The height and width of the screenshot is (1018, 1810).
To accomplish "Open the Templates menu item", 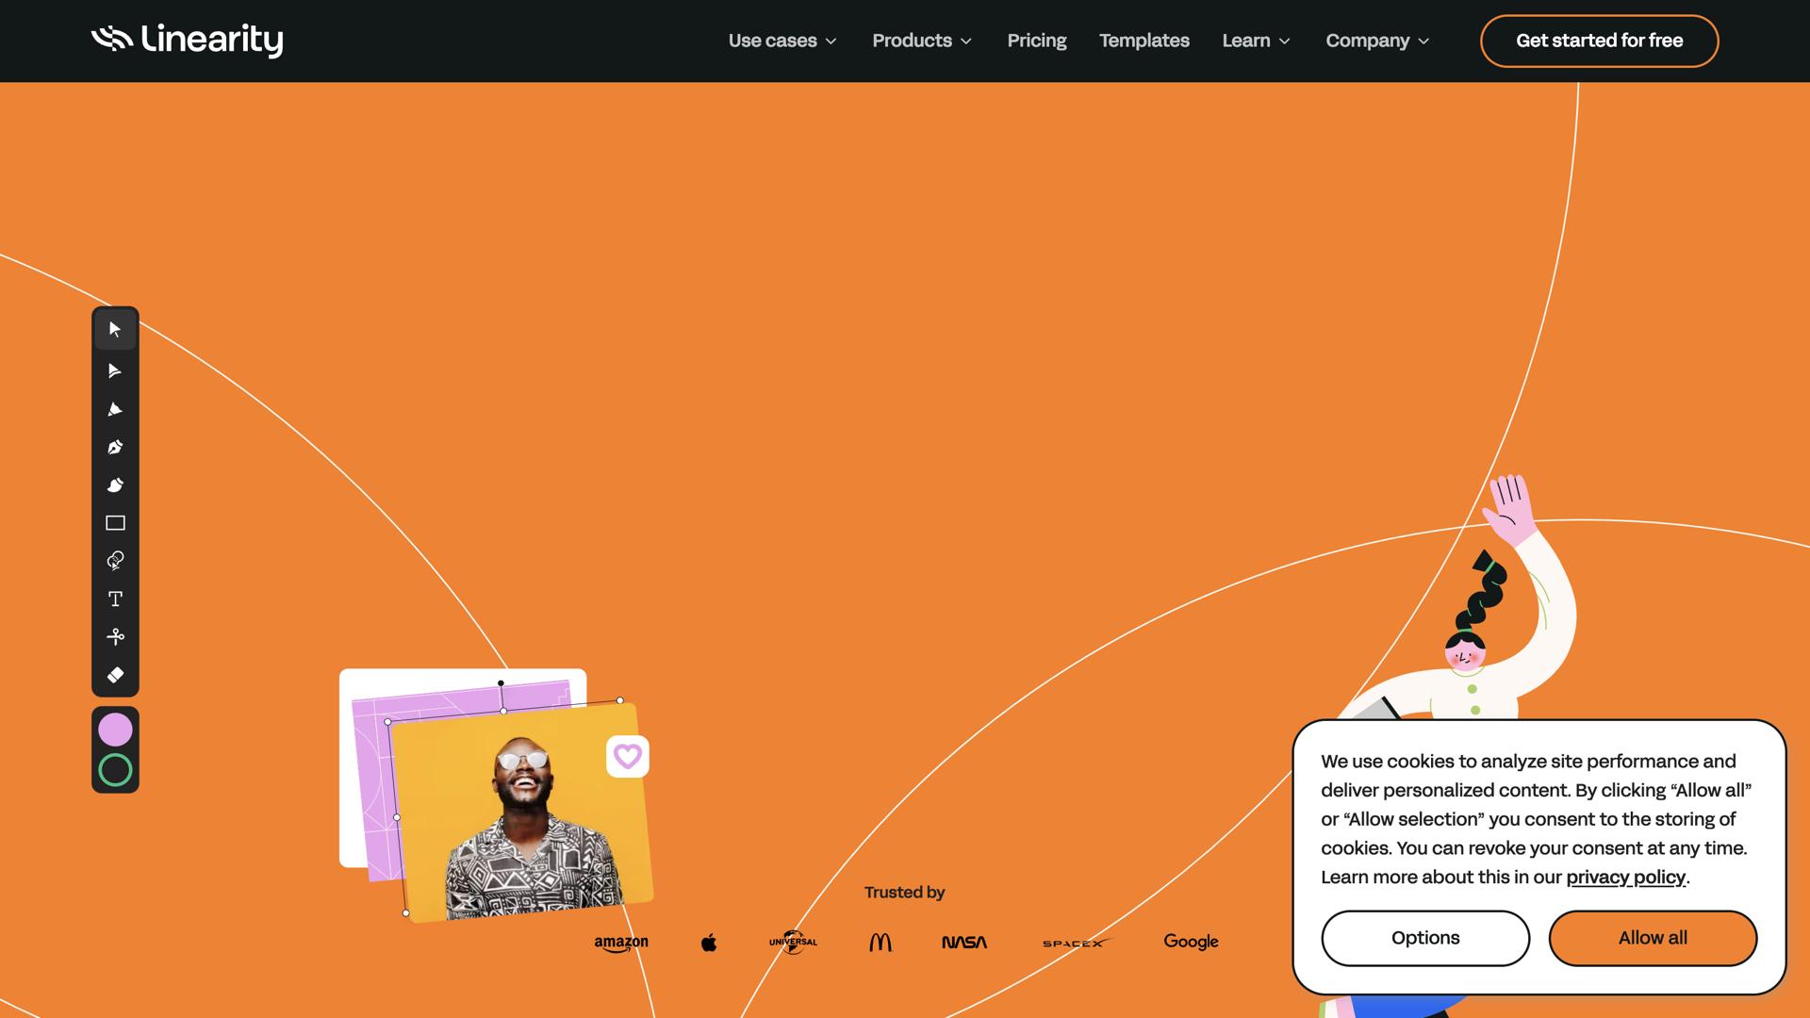I will click(1144, 41).
